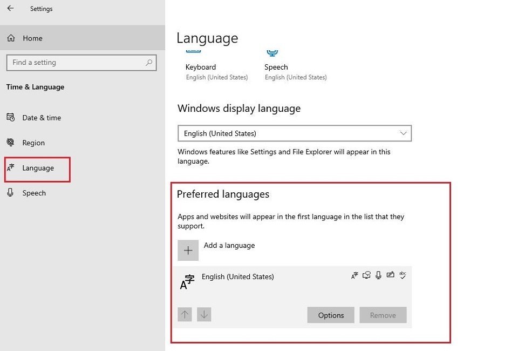Click the speech recognition microphone feature icon
The image size is (518, 351).
[379, 275]
